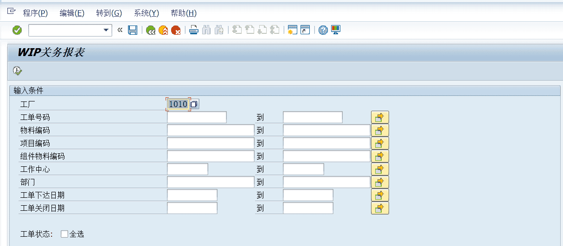Screen dimensions: 563x246
Task: Click the Print icon in toolbar
Action: (194, 30)
